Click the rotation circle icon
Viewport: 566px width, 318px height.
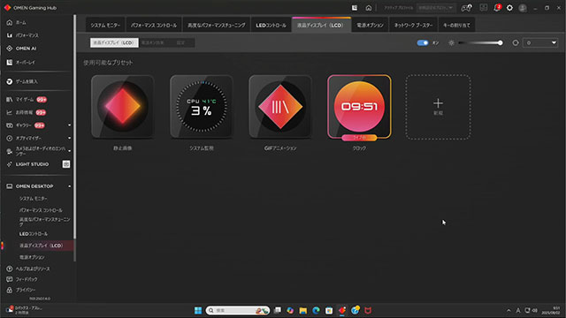tap(516, 43)
